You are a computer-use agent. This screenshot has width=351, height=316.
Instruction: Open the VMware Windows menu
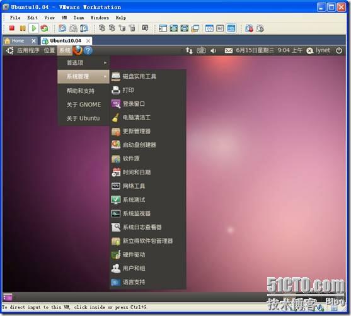coord(100,18)
